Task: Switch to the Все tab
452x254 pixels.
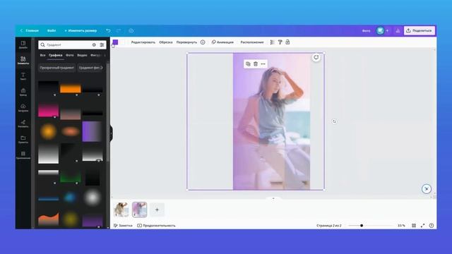Action: [42, 55]
